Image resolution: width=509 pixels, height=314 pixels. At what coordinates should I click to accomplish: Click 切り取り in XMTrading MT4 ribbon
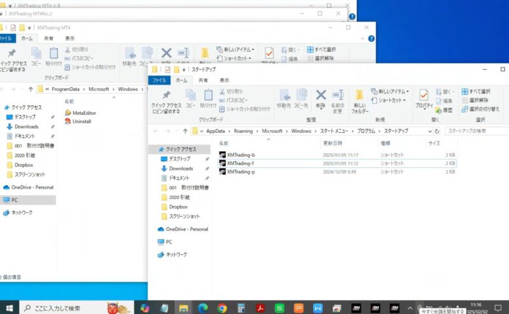76,50
